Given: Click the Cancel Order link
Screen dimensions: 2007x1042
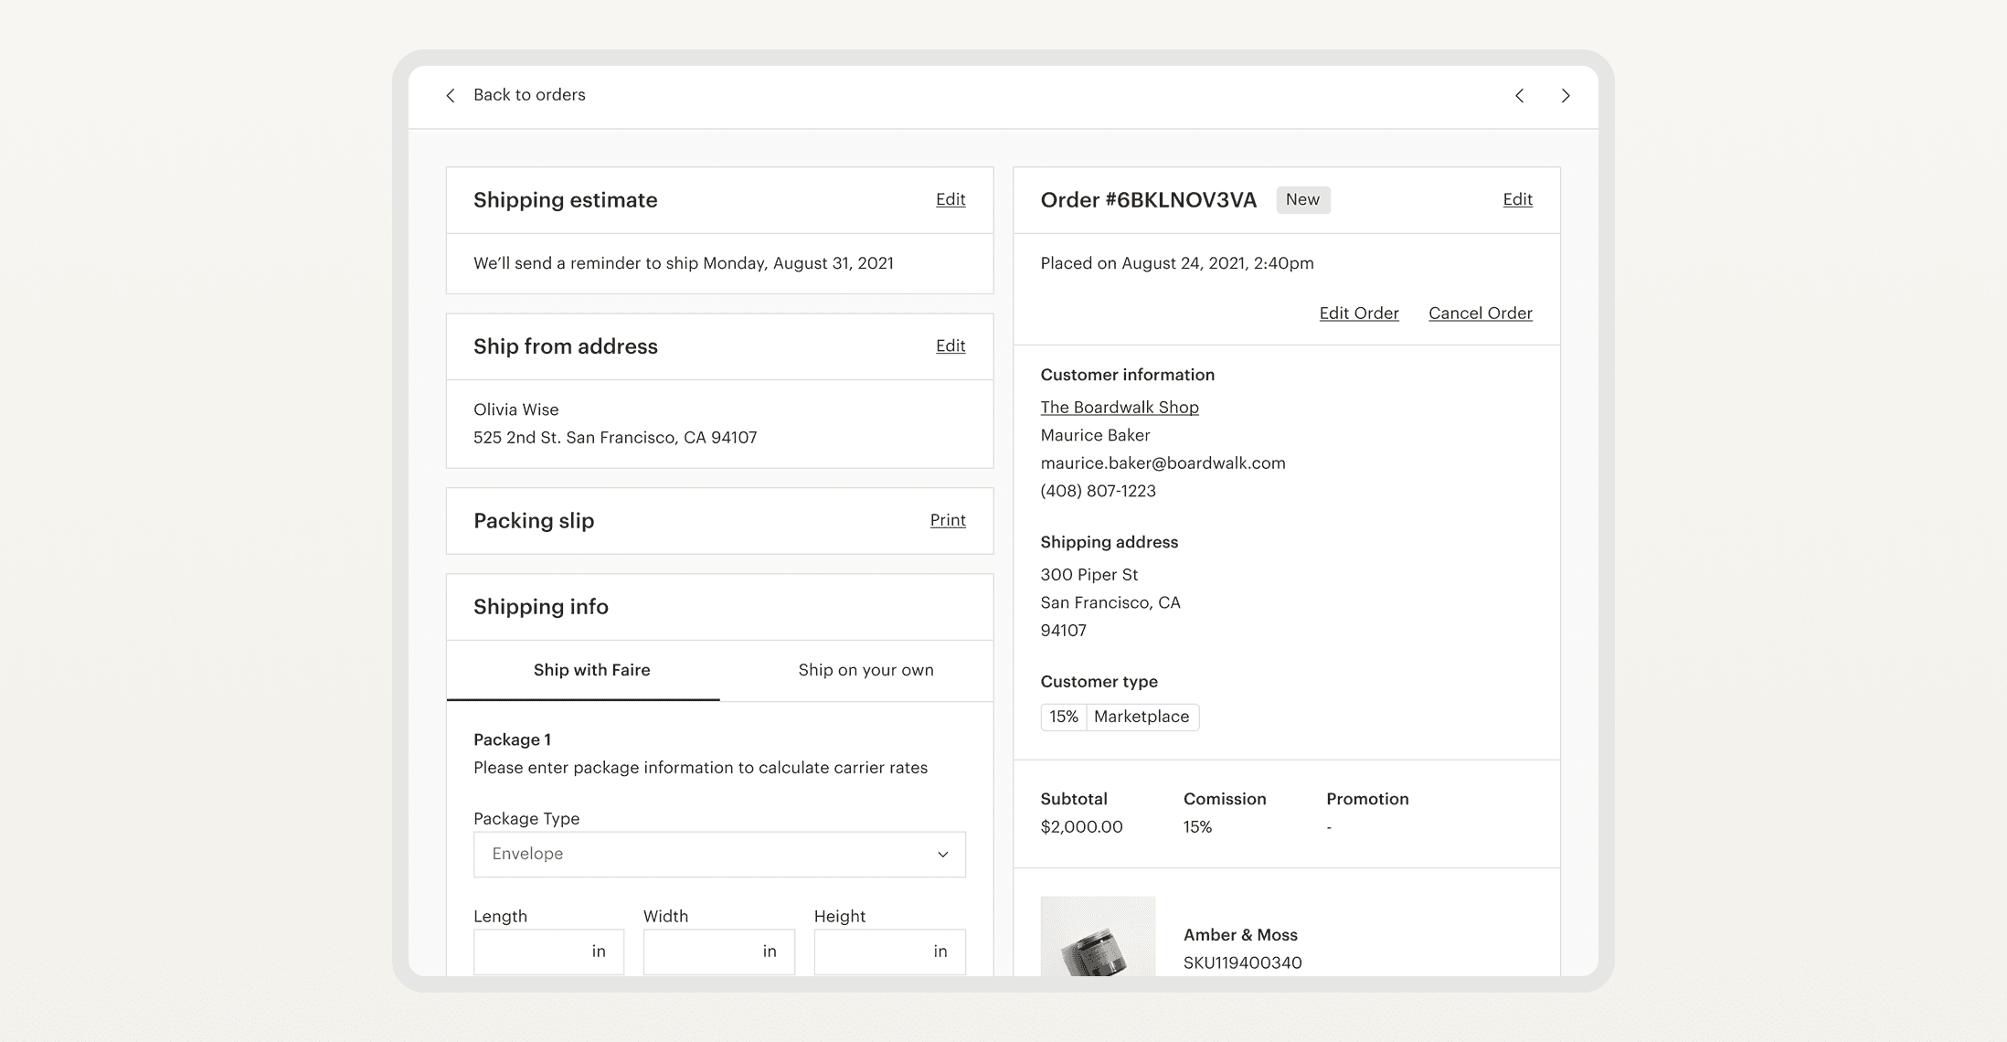Looking at the screenshot, I should pyautogui.click(x=1481, y=314).
